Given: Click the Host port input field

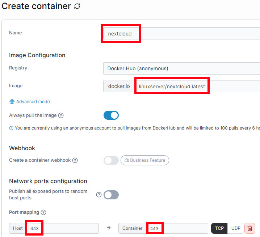Looking at the screenshot, I should 65,228.
